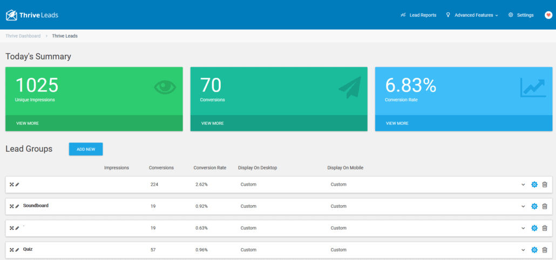Expand the Quiz lead group
The width and height of the screenshot is (556, 260).
pyautogui.click(x=523, y=250)
